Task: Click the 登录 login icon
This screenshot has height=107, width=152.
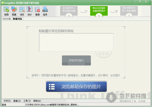Action: (x=45, y=11)
